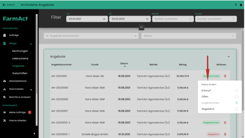Delete offer AN-20210003-1 with trash icon
The width and height of the screenshot is (245, 138).
[x=225, y=134]
